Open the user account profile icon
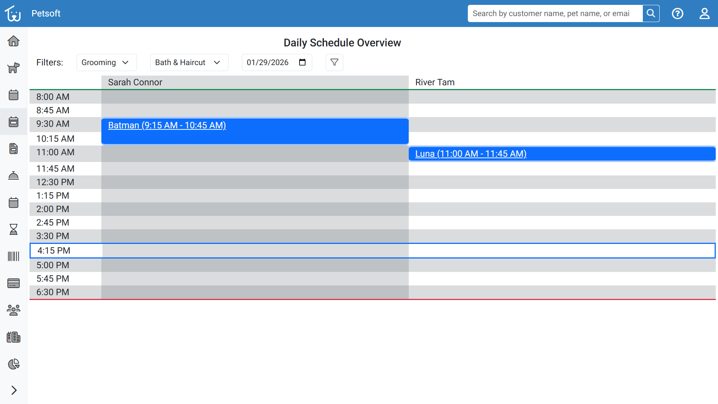This screenshot has width=718, height=404. pyautogui.click(x=704, y=13)
